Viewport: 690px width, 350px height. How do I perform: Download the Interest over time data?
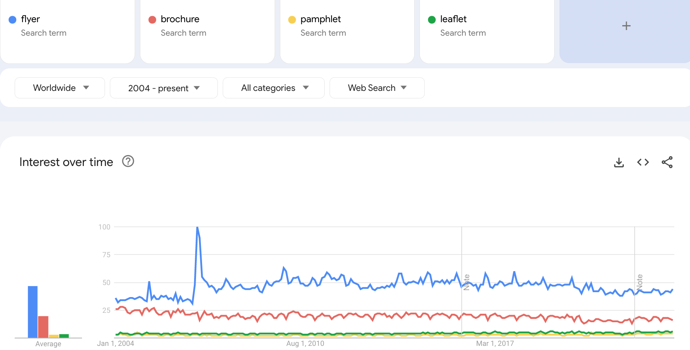point(619,162)
